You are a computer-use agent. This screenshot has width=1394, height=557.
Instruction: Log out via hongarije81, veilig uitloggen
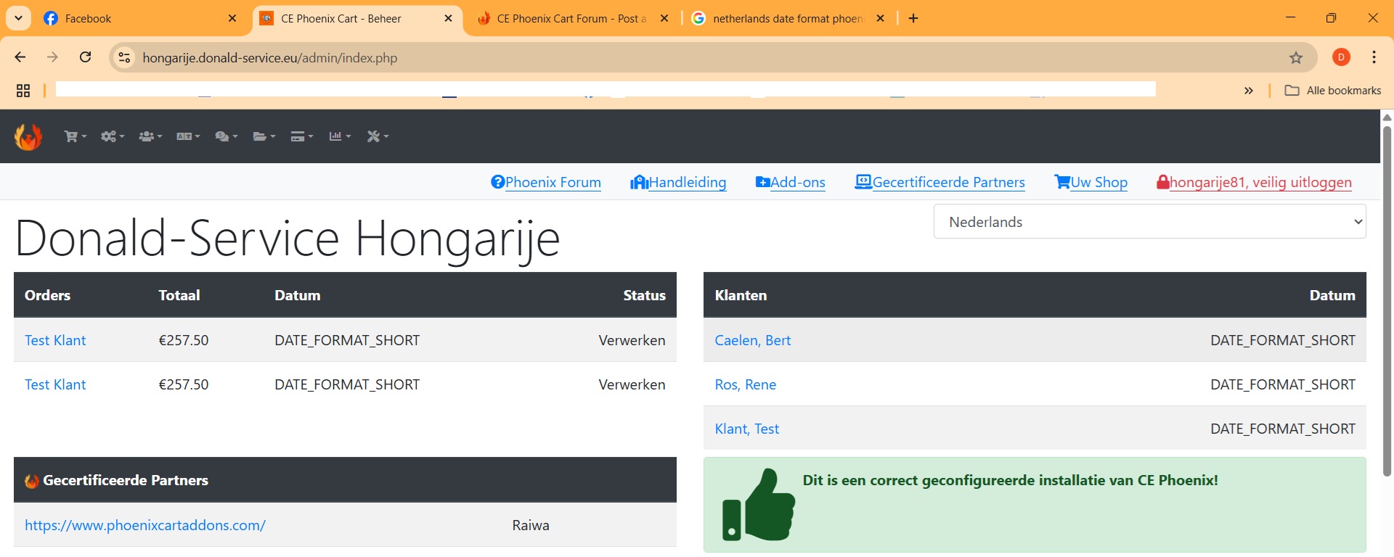point(1254,182)
